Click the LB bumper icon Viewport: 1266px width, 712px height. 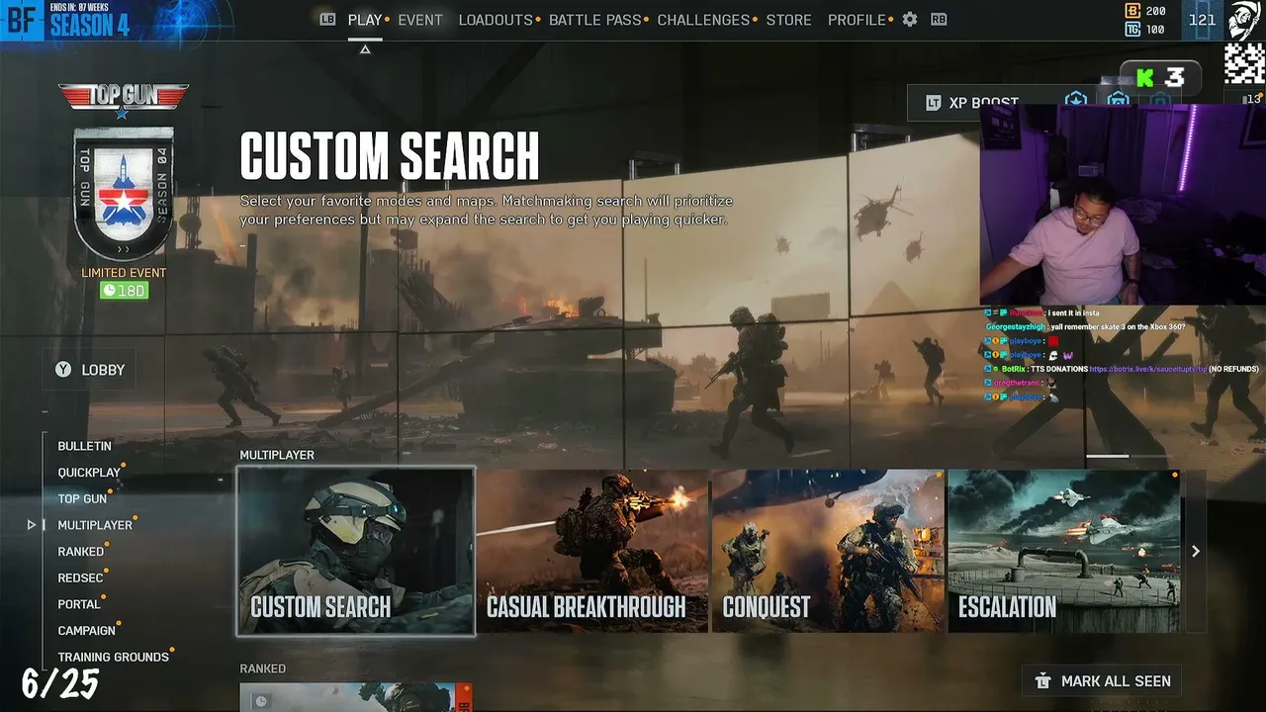click(327, 19)
